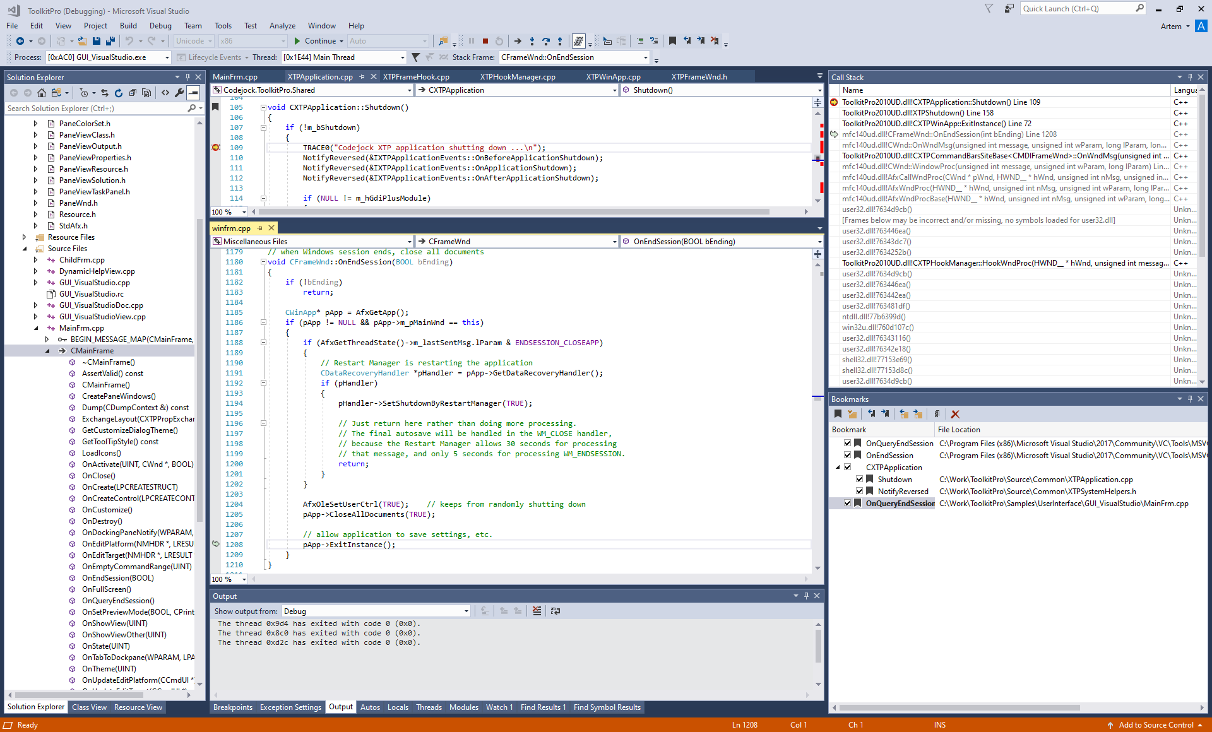Click the Show Next Statement arrow icon
The width and height of the screenshot is (1212, 732).
518,41
